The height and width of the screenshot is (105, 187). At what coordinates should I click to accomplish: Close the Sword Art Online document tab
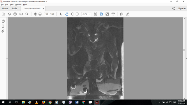[44, 8]
